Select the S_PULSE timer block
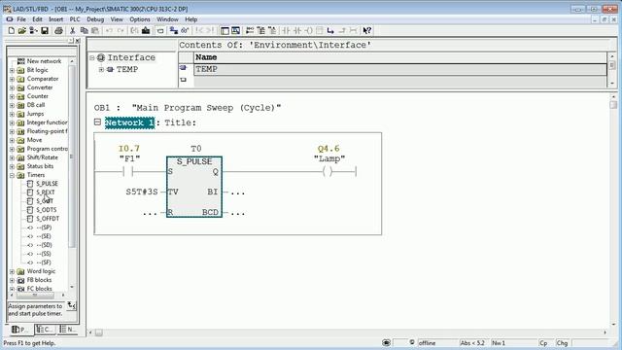 [x=194, y=187]
